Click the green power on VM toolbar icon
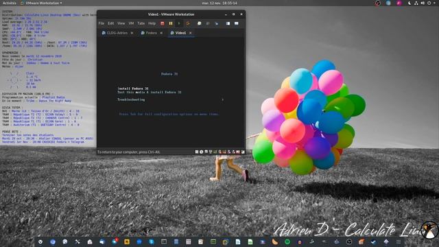 tap(179, 23)
